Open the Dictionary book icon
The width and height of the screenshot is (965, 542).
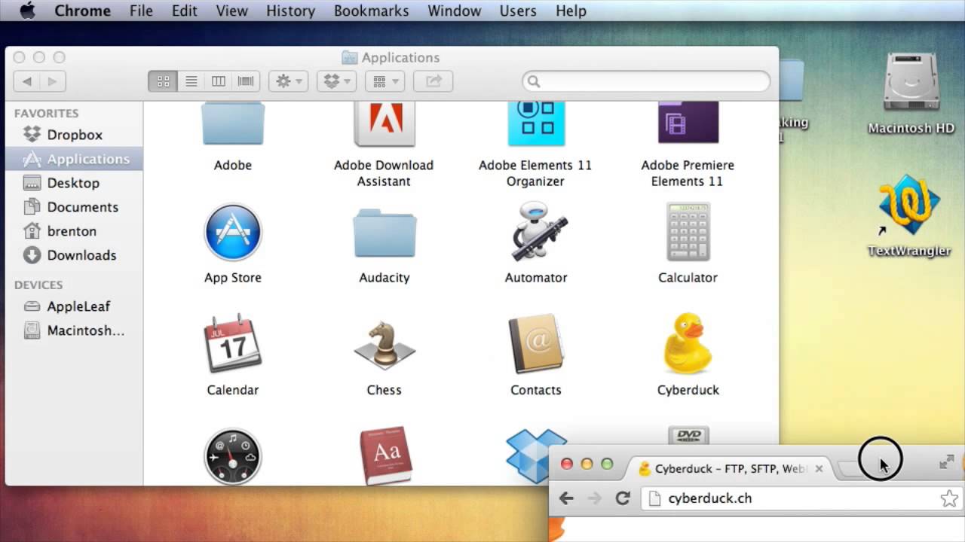tap(385, 456)
